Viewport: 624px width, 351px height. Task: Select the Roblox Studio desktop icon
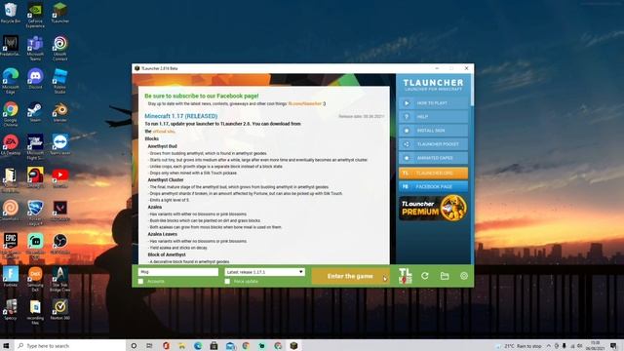[x=60, y=81]
